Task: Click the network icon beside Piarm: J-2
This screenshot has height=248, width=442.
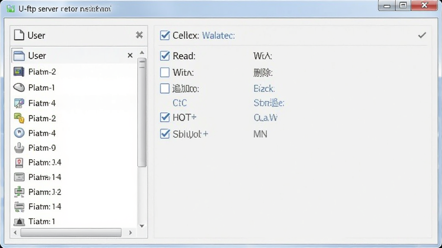Action: (19, 192)
